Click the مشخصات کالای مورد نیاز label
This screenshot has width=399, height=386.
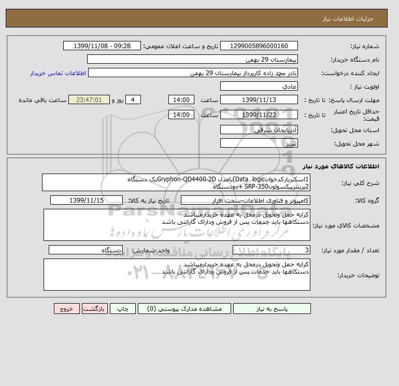[346, 225]
